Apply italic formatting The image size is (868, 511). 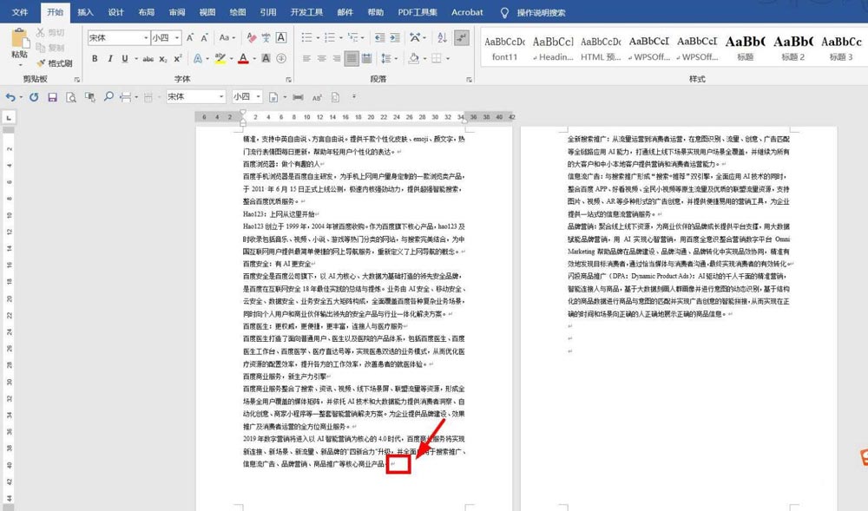pos(111,57)
